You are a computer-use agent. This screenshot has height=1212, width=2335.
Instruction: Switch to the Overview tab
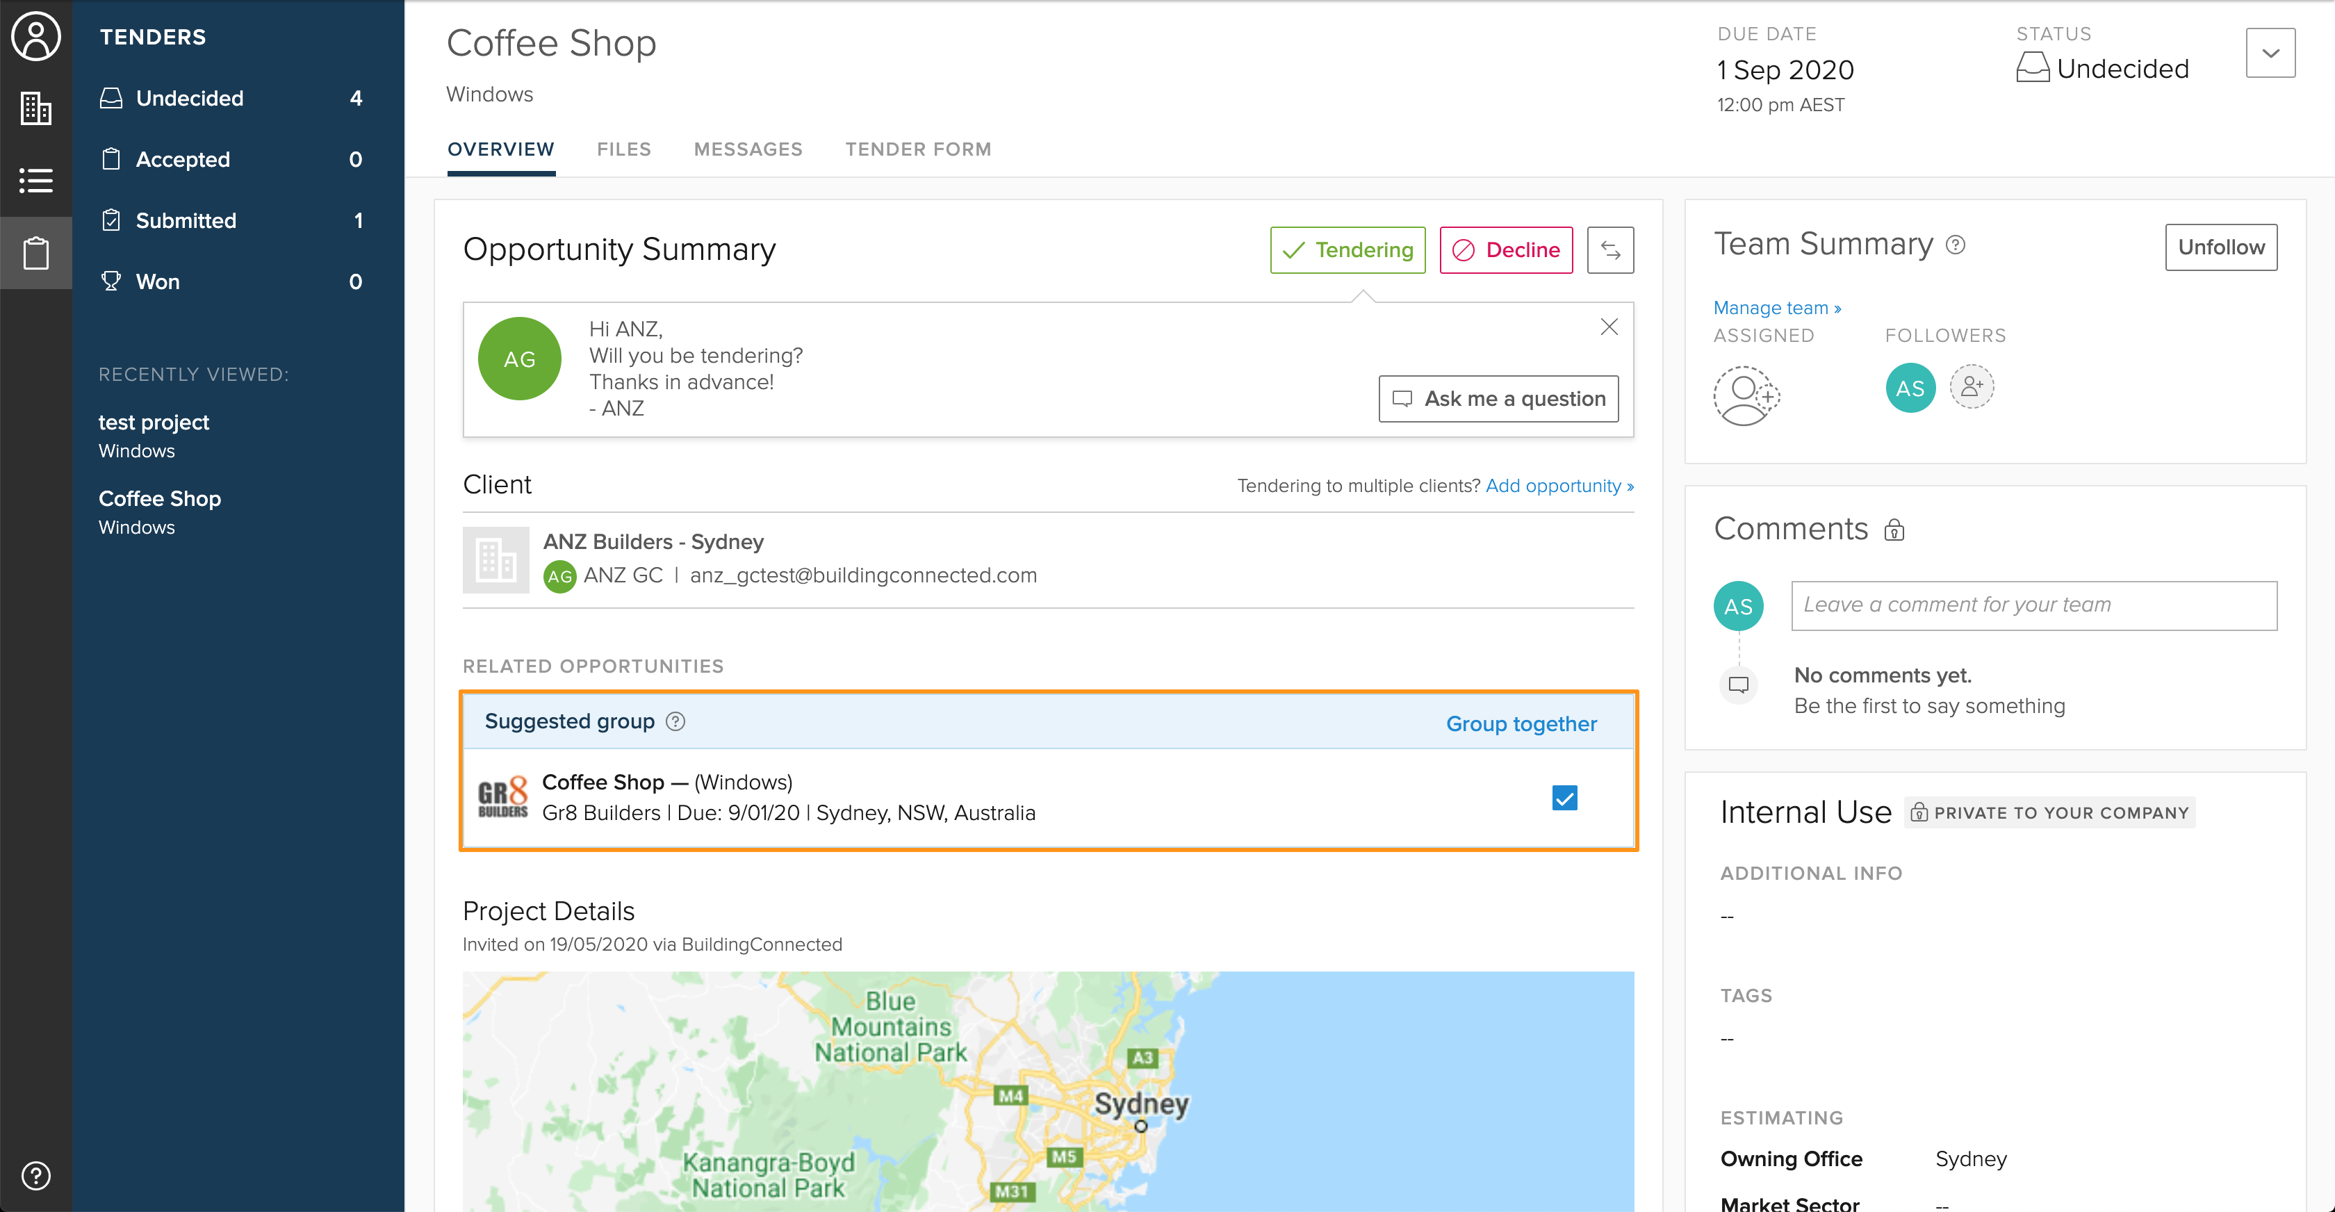click(500, 149)
